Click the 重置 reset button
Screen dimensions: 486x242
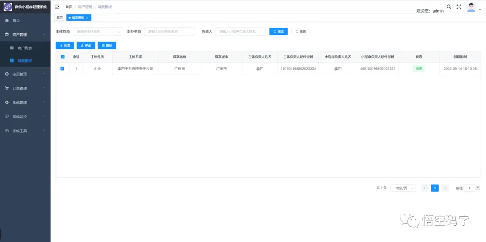click(x=300, y=31)
